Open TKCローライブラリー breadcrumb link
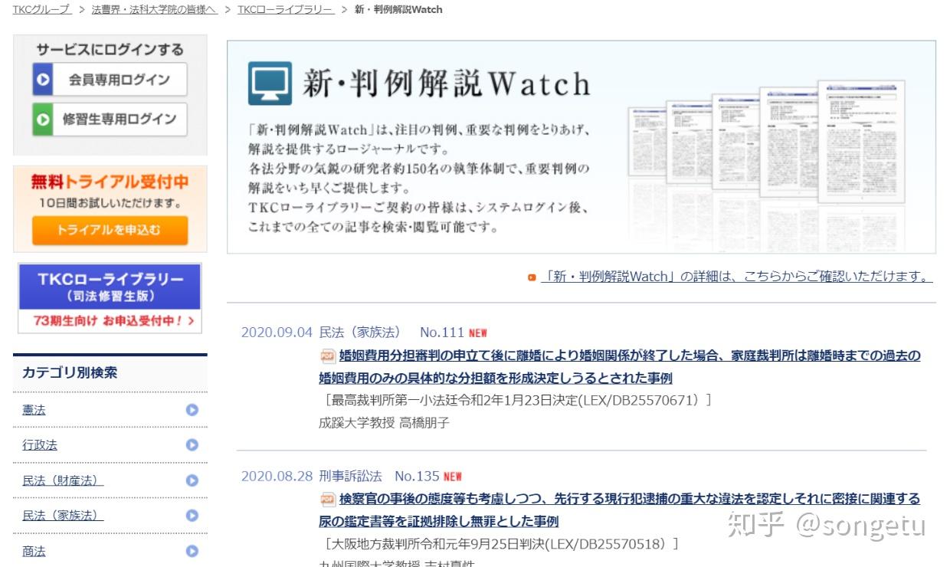950x567 pixels. [x=286, y=10]
